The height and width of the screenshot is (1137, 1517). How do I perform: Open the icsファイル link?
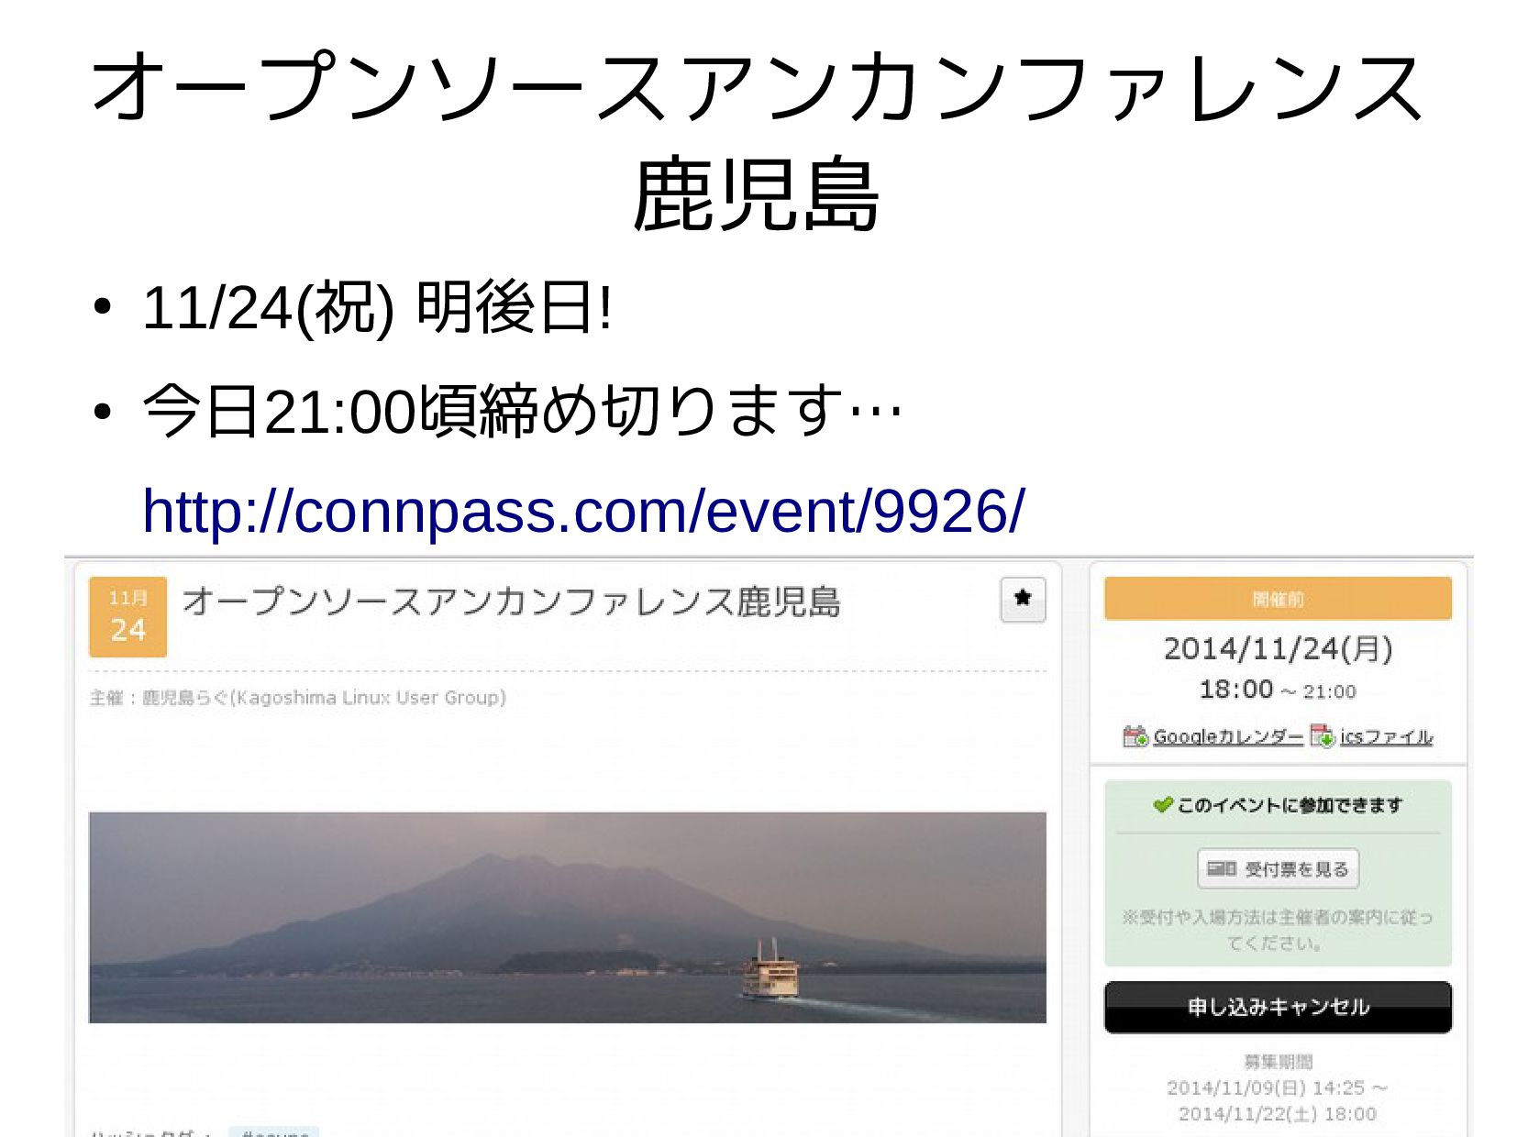coord(1386,736)
